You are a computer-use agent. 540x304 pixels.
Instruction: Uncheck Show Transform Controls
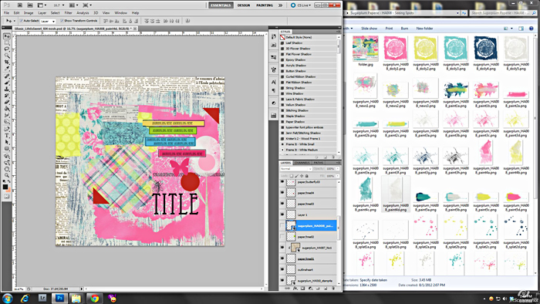pos(62,21)
